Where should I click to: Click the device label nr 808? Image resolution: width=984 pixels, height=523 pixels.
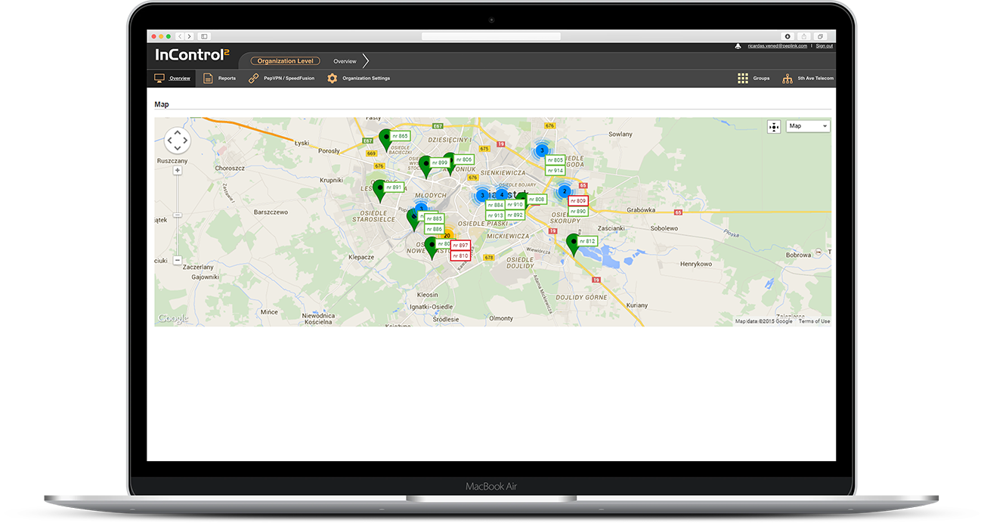point(537,200)
